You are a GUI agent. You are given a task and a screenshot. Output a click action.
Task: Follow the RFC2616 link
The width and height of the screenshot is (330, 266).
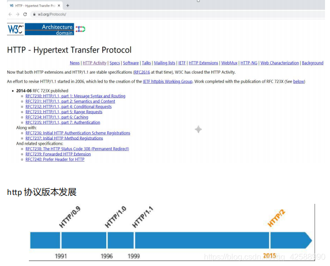click(142, 72)
